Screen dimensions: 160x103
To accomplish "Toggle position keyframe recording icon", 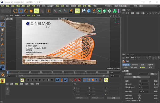I will click(x=85, y=80).
